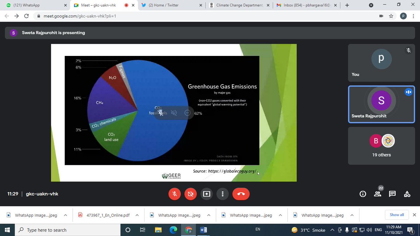This screenshot has height=236, width=420.
Task: Open the three-dot more options menu
Action: click(x=223, y=194)
